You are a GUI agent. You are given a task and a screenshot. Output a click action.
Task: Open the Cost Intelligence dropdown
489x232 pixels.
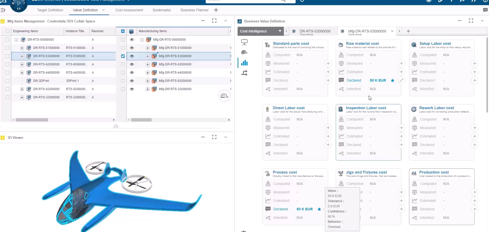click(x=280, y=31)
